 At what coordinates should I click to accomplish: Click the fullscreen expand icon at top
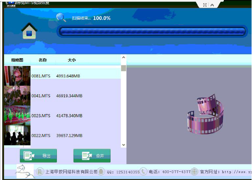pyautogui.click(x=205, y=5)
